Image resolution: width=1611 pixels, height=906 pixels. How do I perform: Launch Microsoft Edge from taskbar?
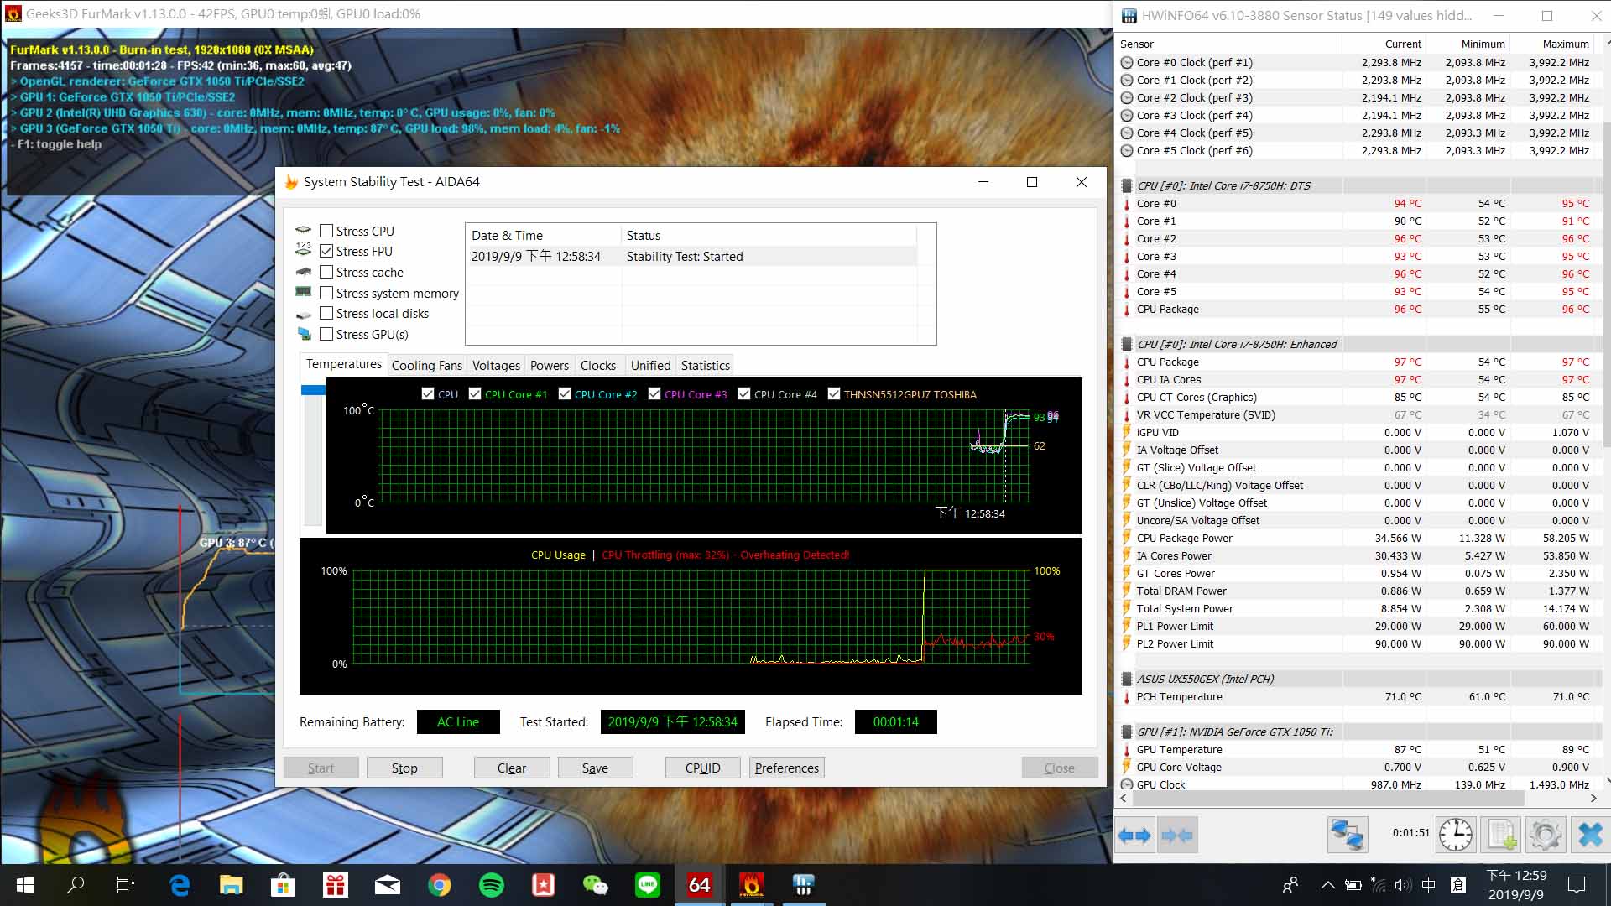pyautogui.click(x=179, y=885)
